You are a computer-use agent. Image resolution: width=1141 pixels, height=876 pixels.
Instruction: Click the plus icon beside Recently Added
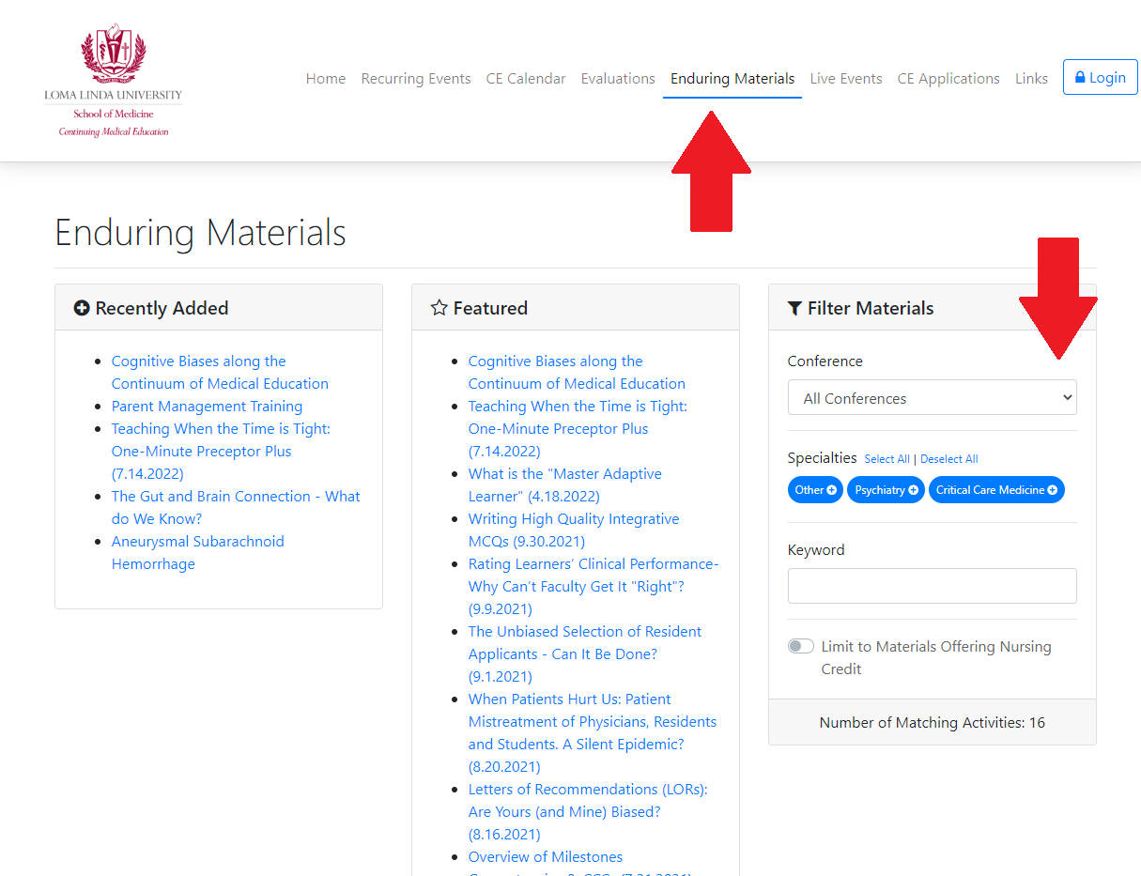pyautogui.click(x=82, y=307)
